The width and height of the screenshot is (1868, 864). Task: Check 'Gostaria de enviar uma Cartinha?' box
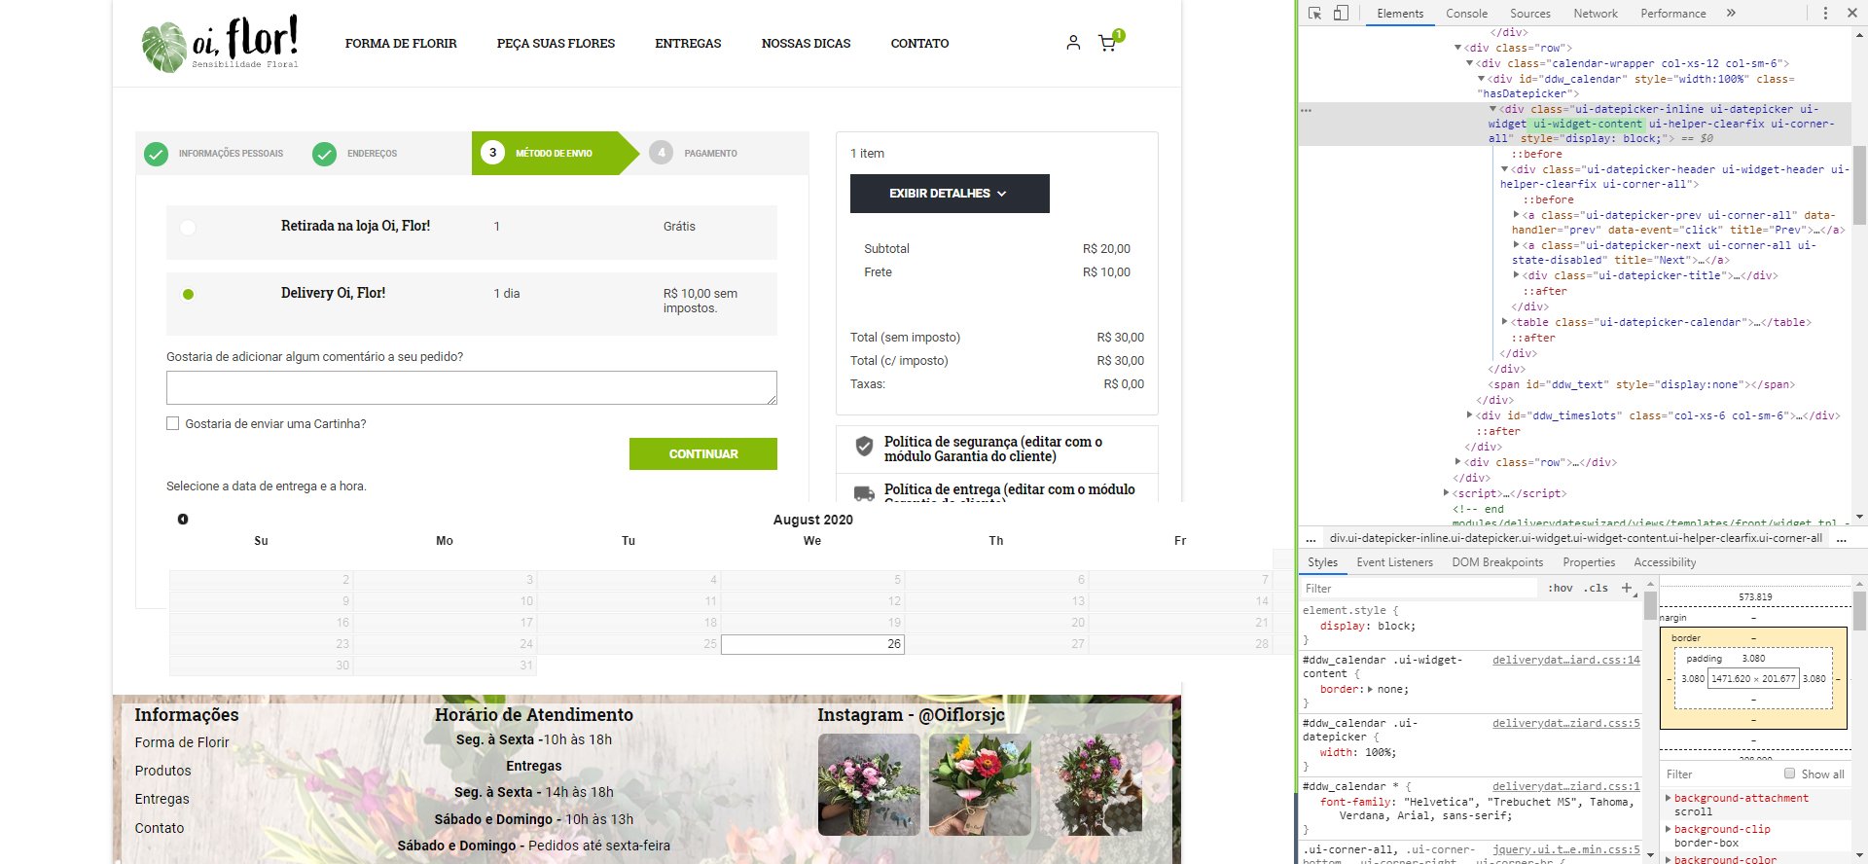(173, 423)
